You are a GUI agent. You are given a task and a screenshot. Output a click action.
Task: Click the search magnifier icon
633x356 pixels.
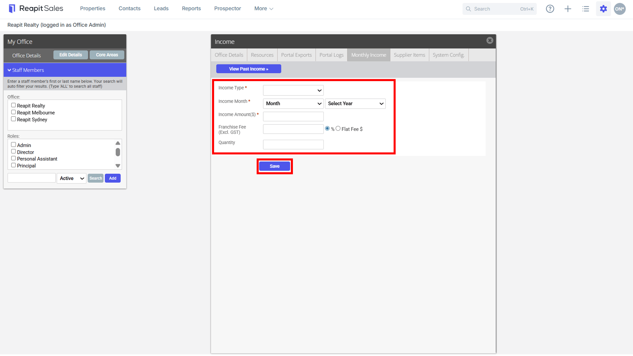pyautogui.click(x=468, y=9)
